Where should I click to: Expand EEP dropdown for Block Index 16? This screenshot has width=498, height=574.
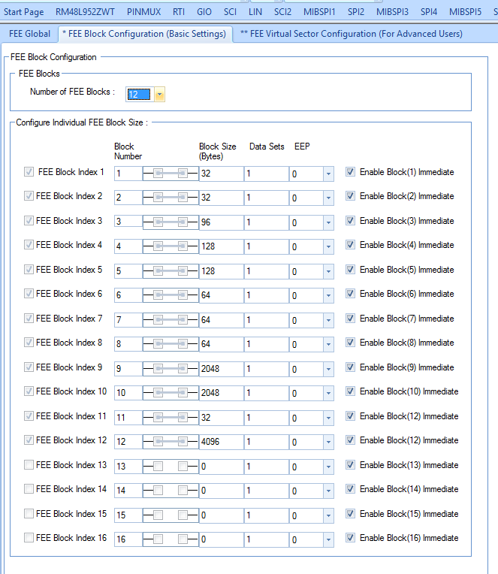pyautogui.click(x=328, y=539)
